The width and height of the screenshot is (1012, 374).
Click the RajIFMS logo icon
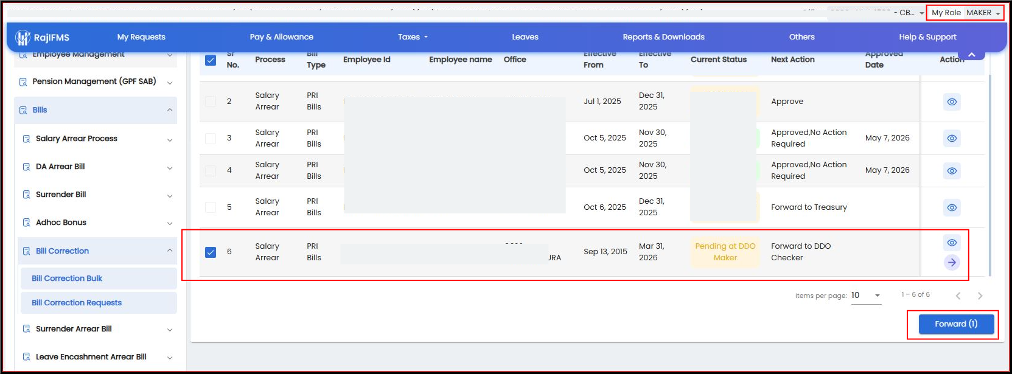point(23,38)
